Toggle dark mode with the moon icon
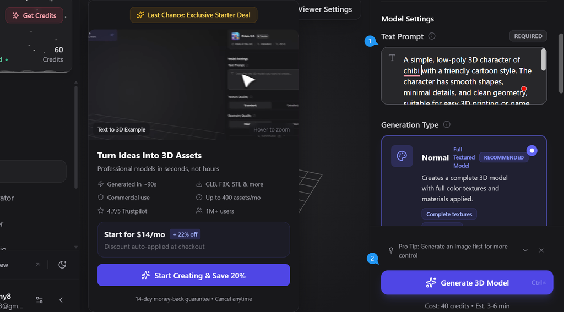564x312 pixels. pyautogui.click(x=62, y=265)
